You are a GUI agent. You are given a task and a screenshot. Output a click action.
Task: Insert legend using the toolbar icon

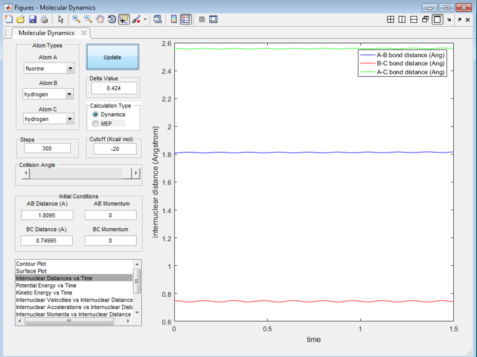pyautogui.click(x=185, y=19)
